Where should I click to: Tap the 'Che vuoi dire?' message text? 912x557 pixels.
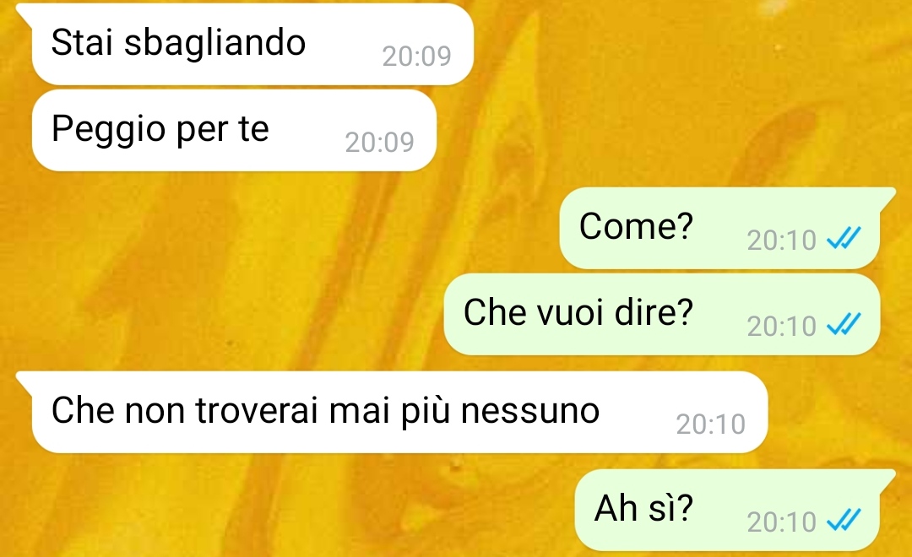point(578,313)
